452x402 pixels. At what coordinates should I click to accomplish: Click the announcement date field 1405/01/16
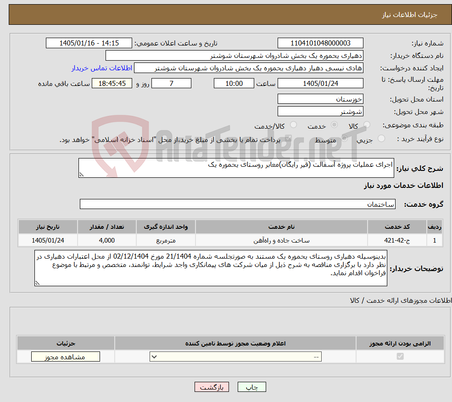pos(89,43)
